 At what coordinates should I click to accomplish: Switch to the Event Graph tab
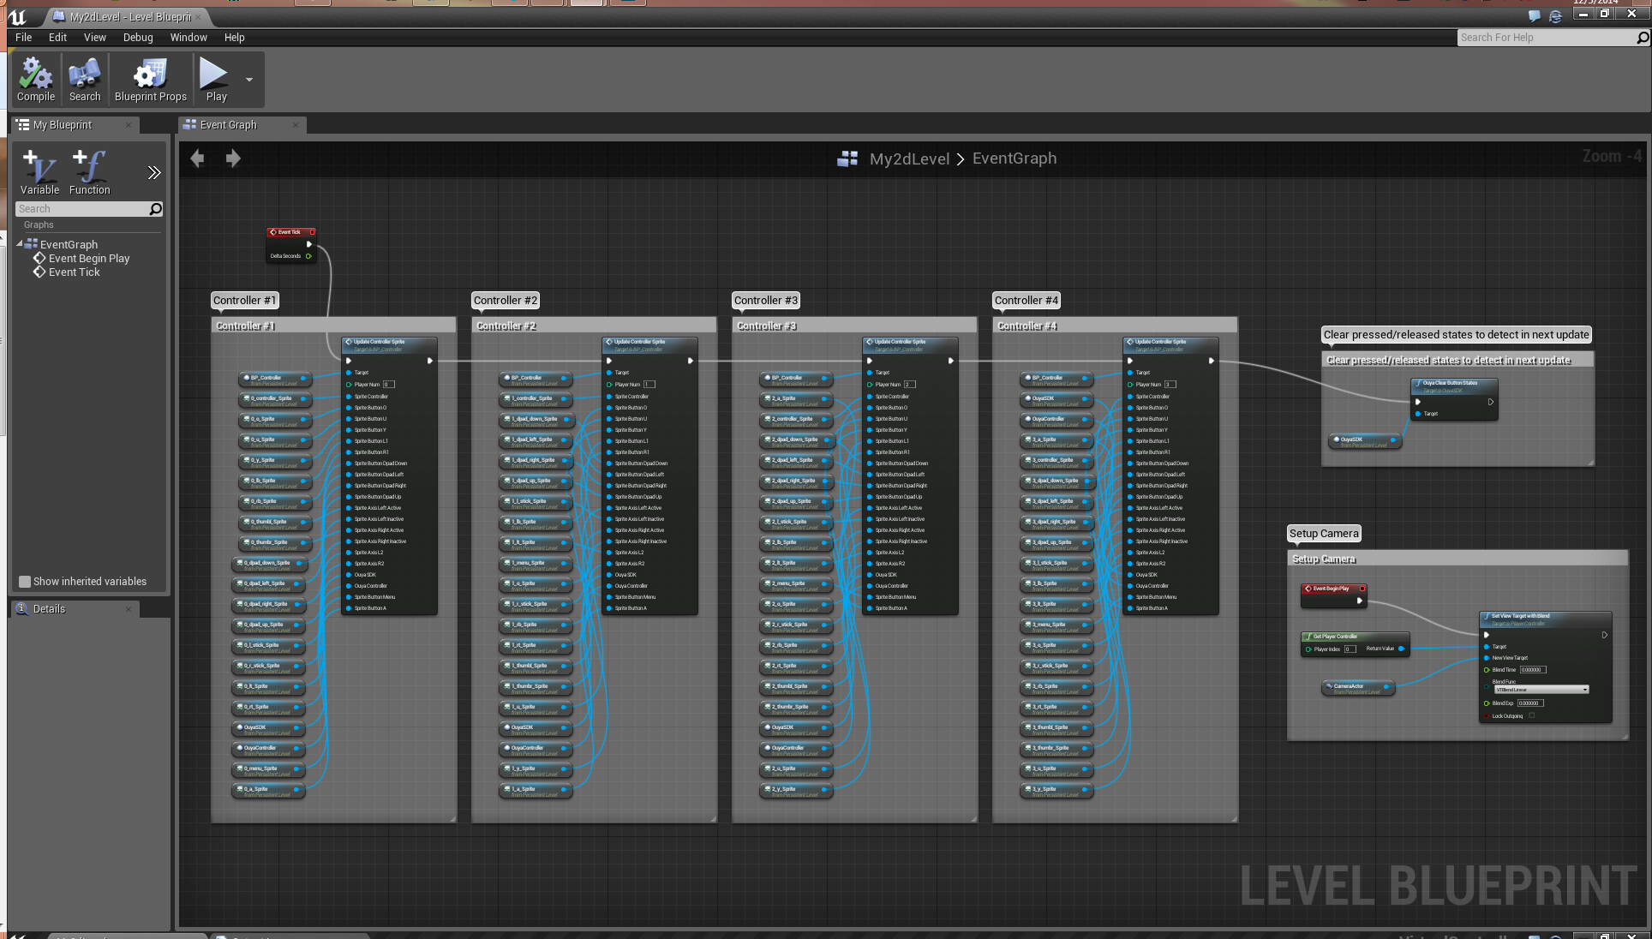tap(228, 125)
